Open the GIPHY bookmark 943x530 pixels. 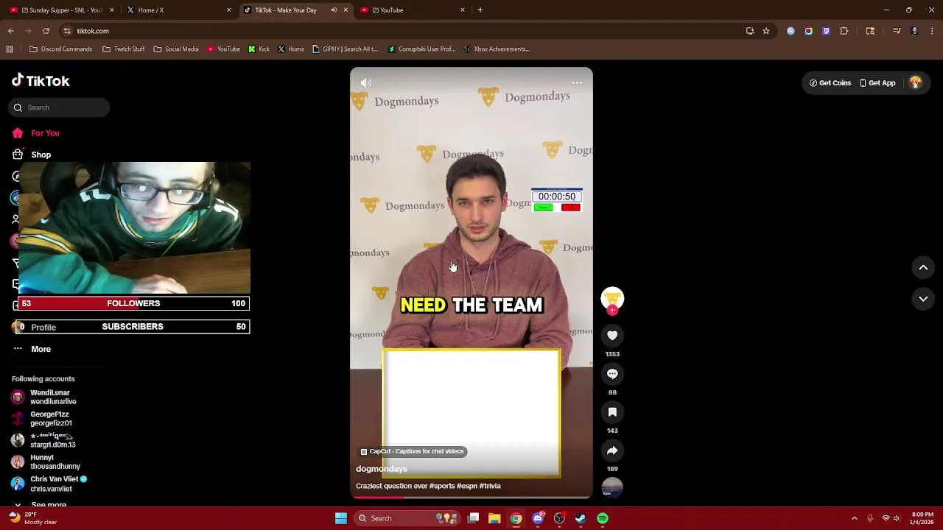coord(345,49)
